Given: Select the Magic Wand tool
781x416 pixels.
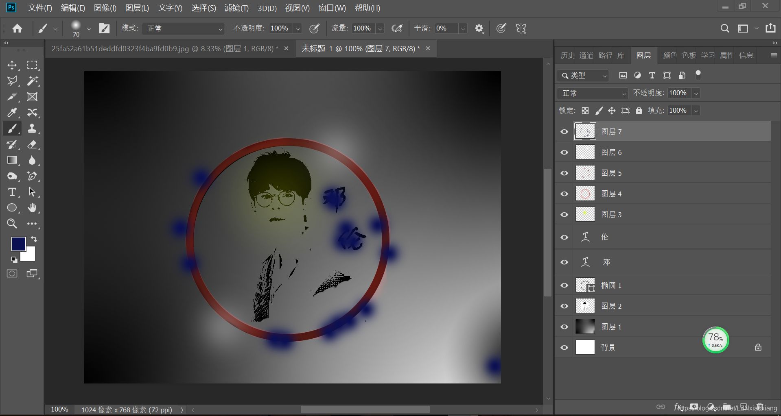Looking at the screenshot, I should (x=32, y=81).
